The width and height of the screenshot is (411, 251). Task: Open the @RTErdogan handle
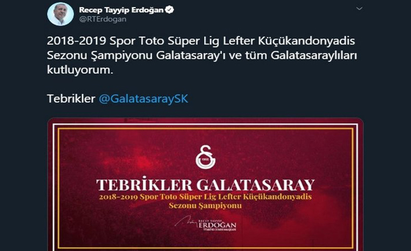click(x=102, y=19)
